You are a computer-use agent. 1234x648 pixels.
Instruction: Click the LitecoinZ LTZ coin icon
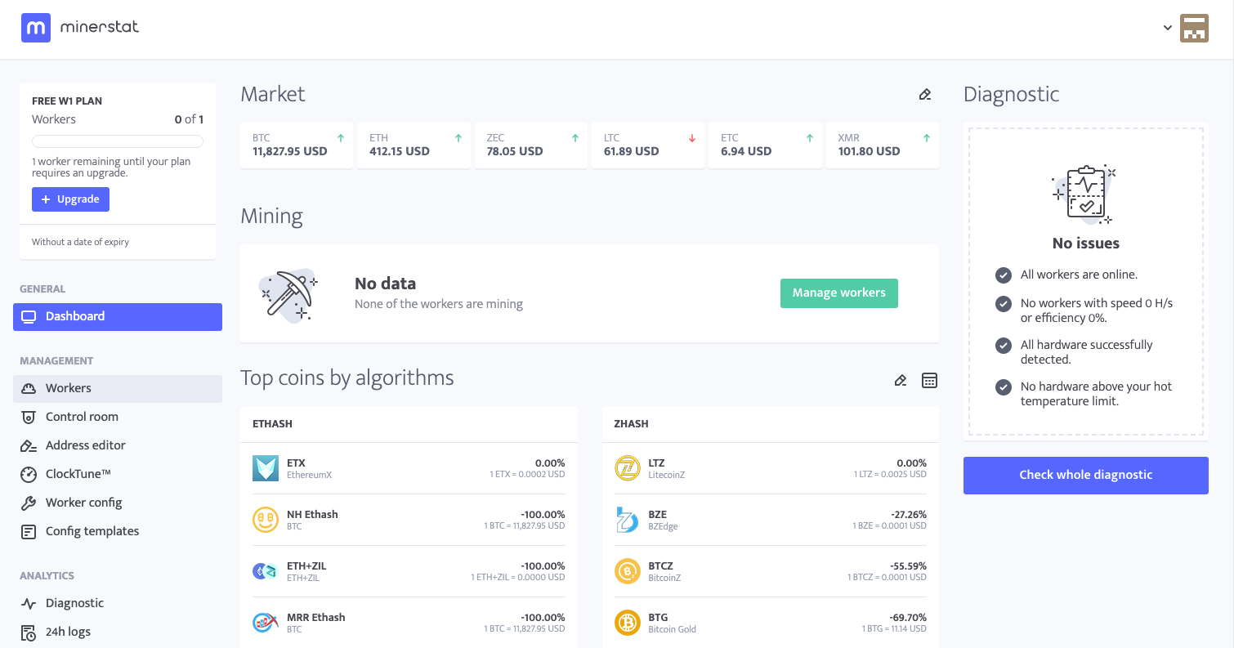pyautogui.click(x=628, y=469)
